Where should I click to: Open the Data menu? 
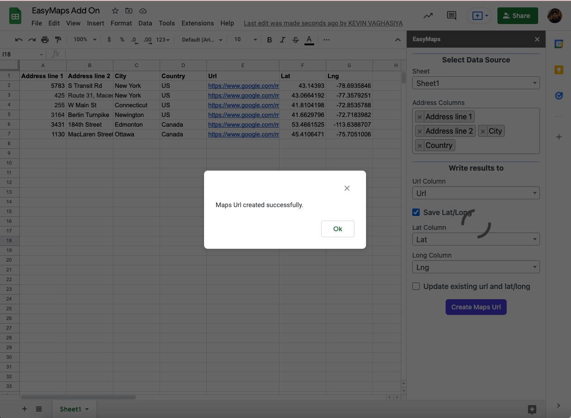tap(145, 23)
